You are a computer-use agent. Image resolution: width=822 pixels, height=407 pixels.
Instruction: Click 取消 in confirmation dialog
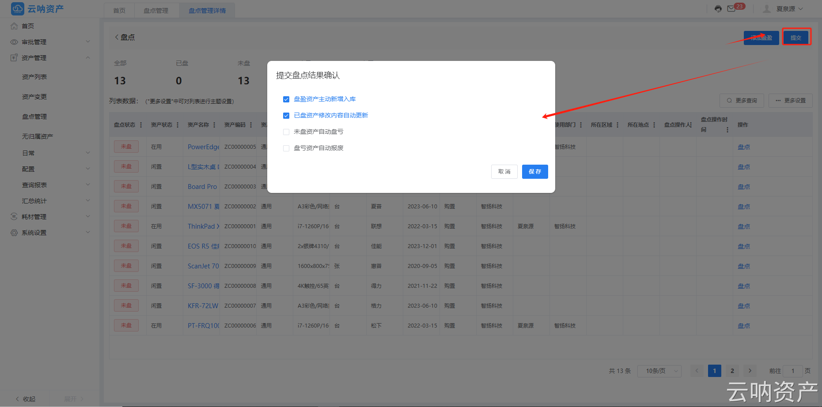click(x=504, y=172)
